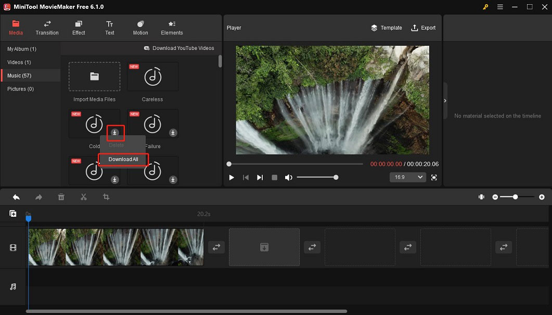Click the trash icon to delete selection

(x=61, y=197)
